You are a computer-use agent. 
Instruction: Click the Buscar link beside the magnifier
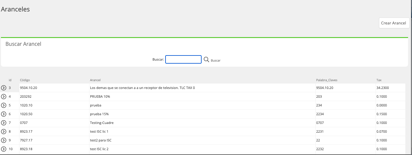[x=216, y=60]
